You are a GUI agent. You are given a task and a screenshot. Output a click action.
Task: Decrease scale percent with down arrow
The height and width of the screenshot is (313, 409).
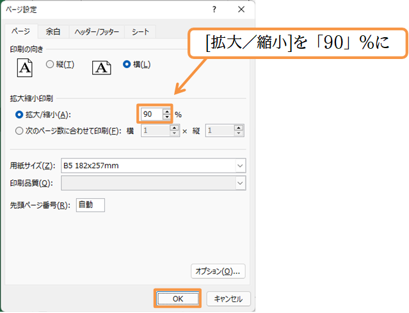[x=167, y=117]
